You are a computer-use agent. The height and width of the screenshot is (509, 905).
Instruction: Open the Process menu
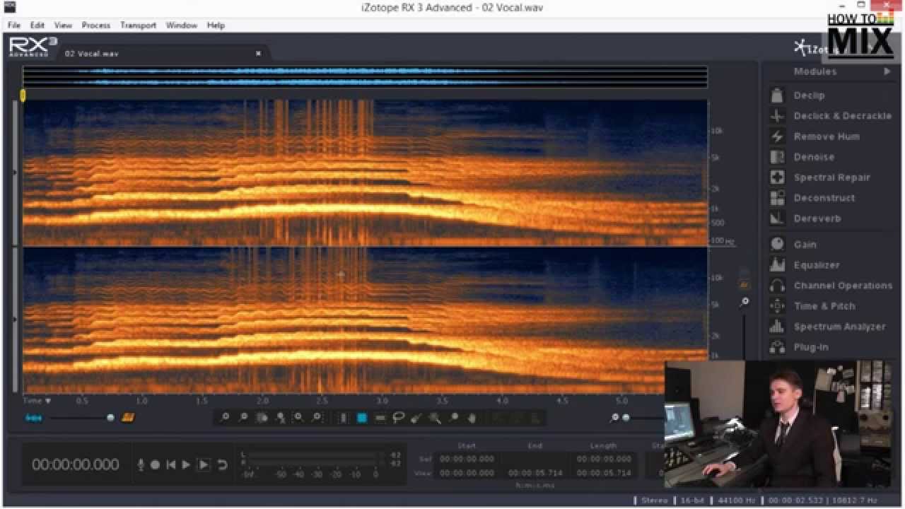click(95, 25)
